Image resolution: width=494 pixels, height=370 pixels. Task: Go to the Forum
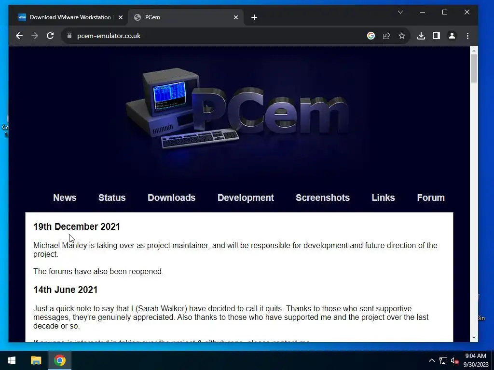coord(431,198)
